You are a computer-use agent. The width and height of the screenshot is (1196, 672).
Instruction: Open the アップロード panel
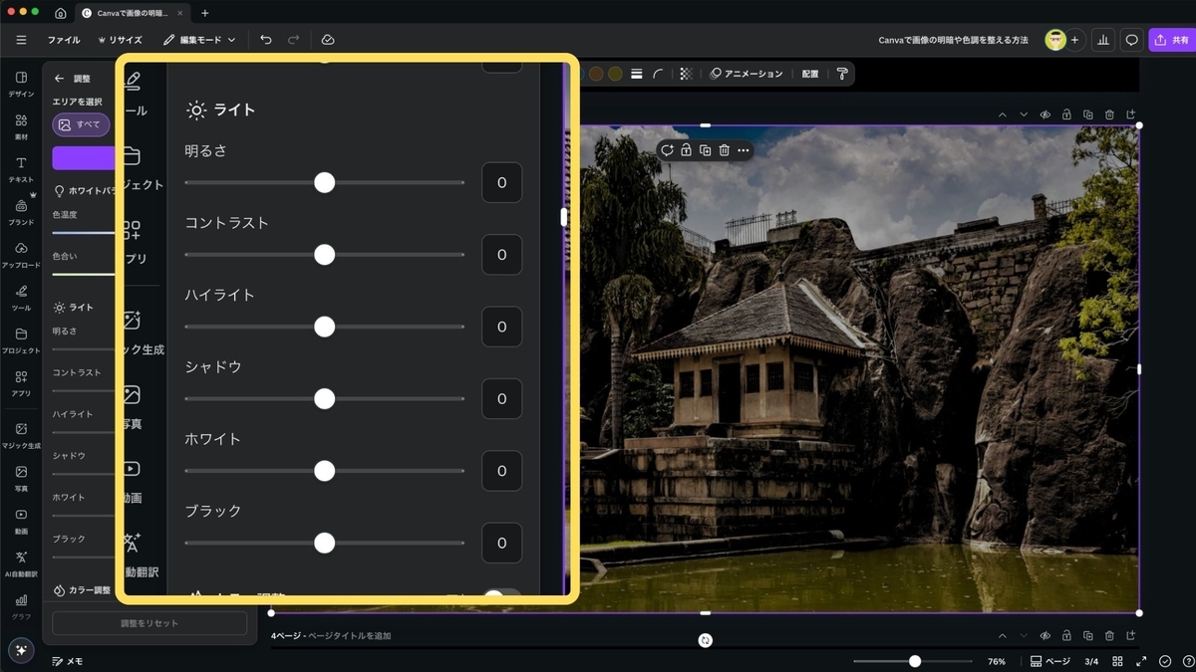pos(21,255)
